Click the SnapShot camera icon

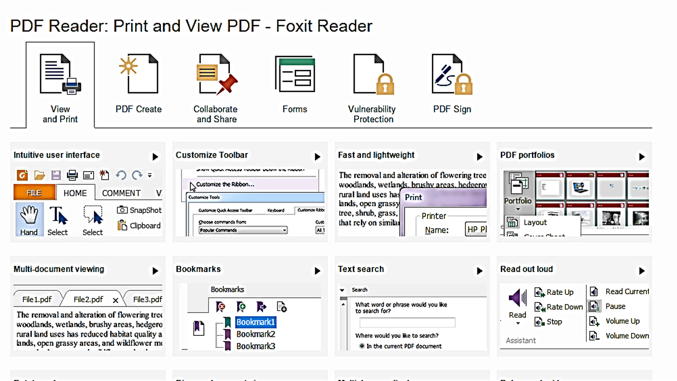tap(122, 210)
